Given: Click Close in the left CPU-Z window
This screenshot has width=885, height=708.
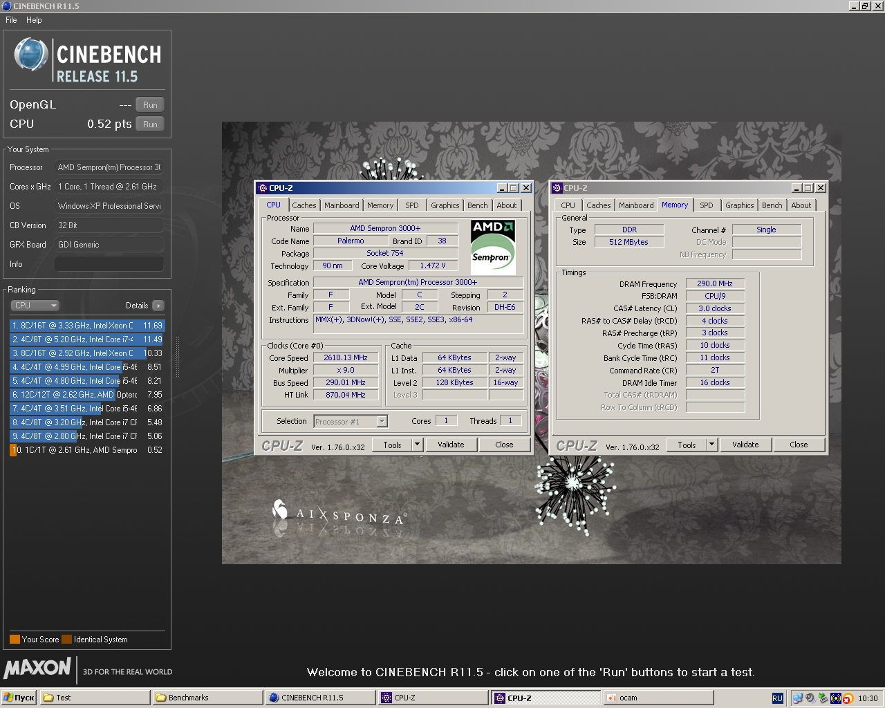Looking at the screenshot, I should point(504,445).
